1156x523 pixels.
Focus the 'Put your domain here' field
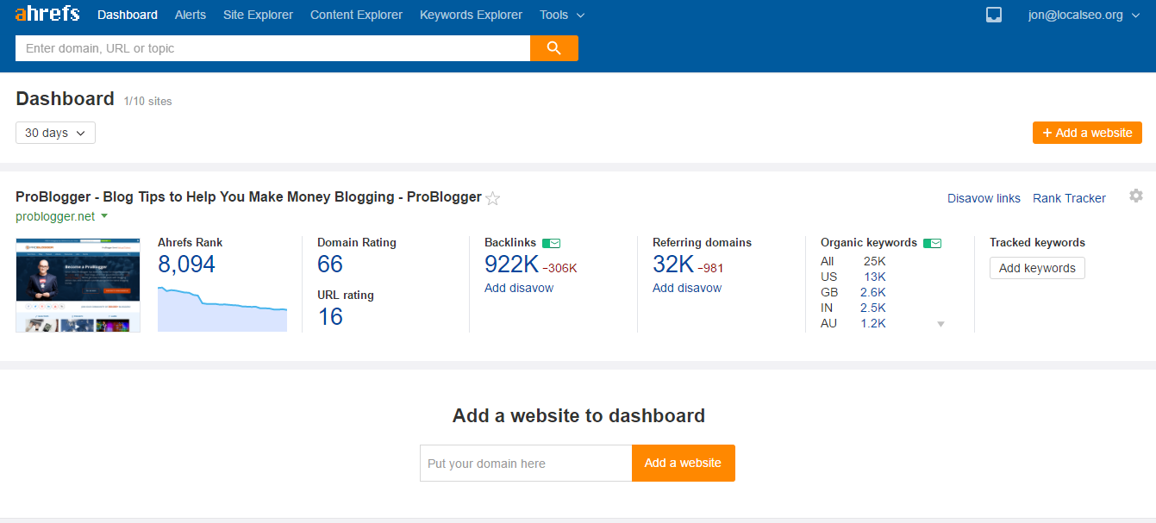click(526, 463)
